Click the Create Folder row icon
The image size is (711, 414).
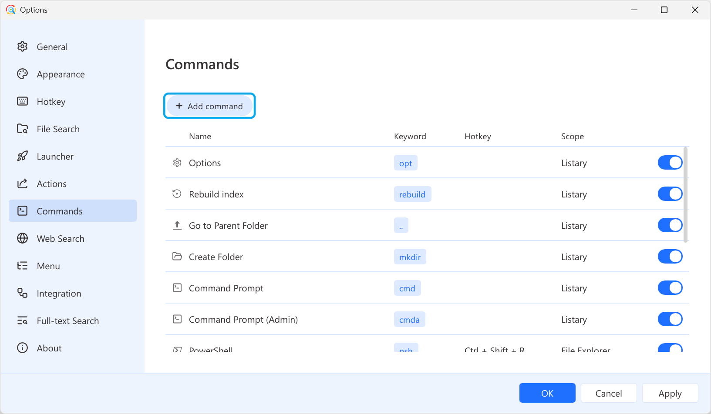pos(177,257)
